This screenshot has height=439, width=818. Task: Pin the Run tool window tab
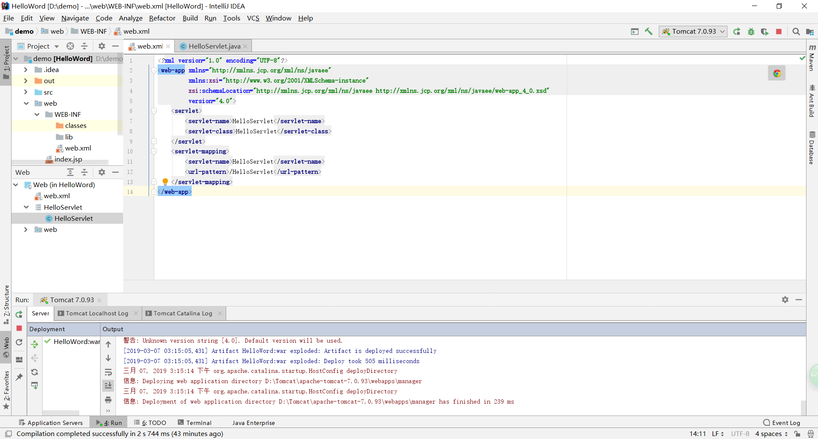coord(19,377)
